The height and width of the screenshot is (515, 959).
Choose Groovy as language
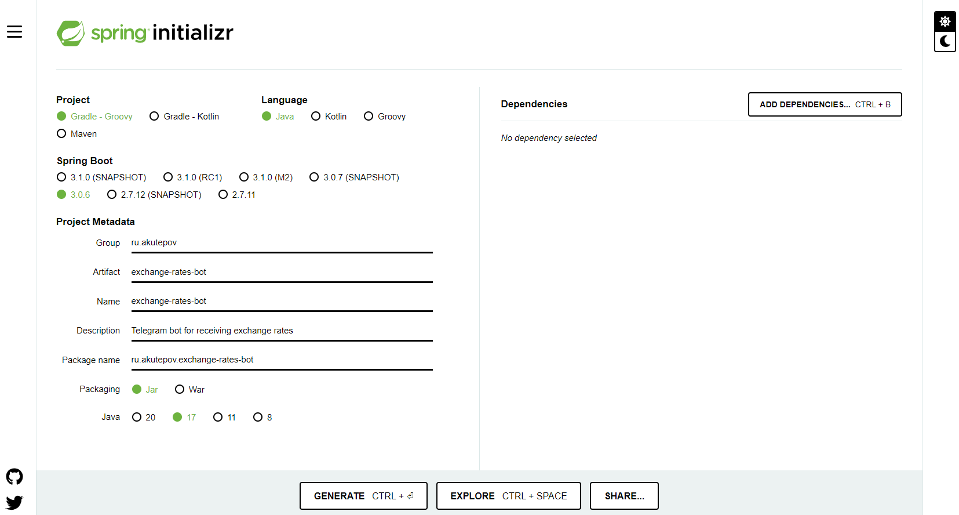pyautogui.click(x=385, y=117)
